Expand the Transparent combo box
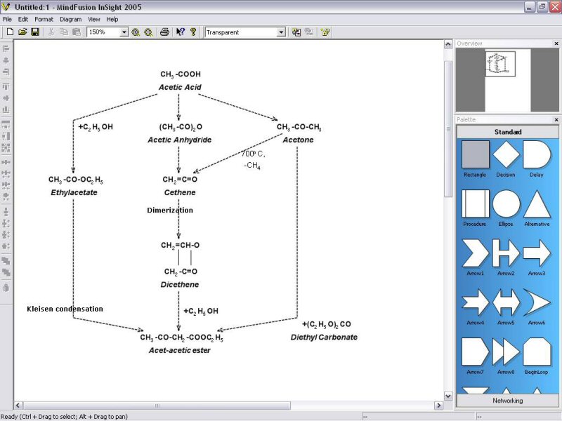This screenshot has height=421, width=562. click(x=281, y=32)
